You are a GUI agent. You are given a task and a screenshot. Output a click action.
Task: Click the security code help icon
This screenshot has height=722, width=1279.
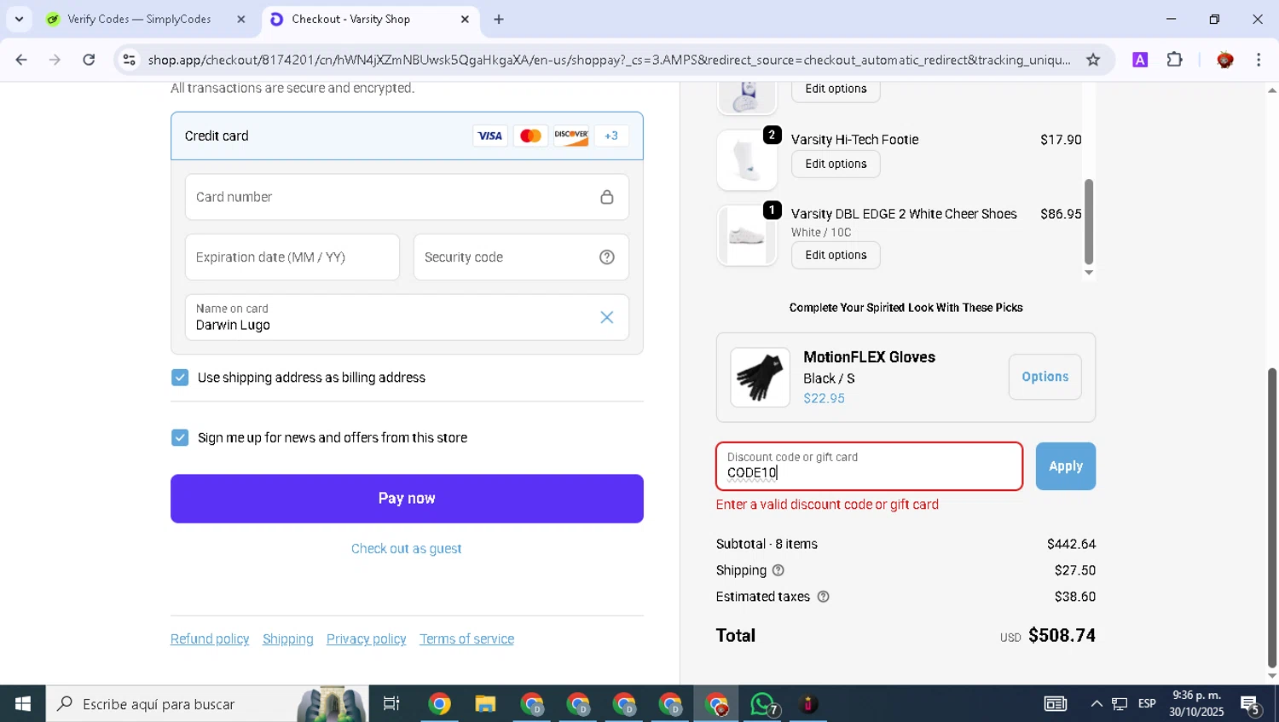[x=607, y=257]
